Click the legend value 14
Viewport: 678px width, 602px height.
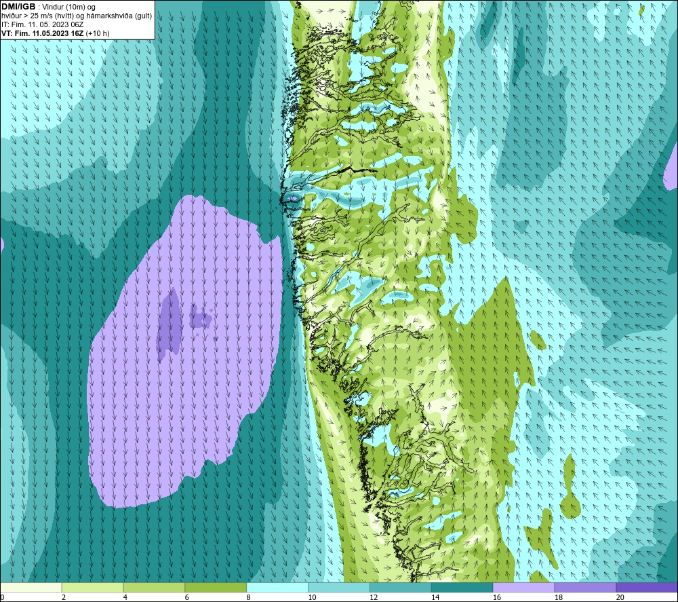click(435, 598)
